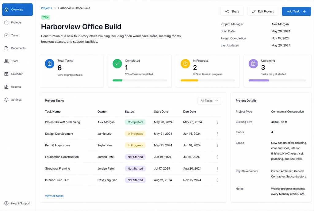Click the Tasks checkmark icon in sidebar
Screen dimensions: 314x211
pyautogui.click(x=6, y=35)
